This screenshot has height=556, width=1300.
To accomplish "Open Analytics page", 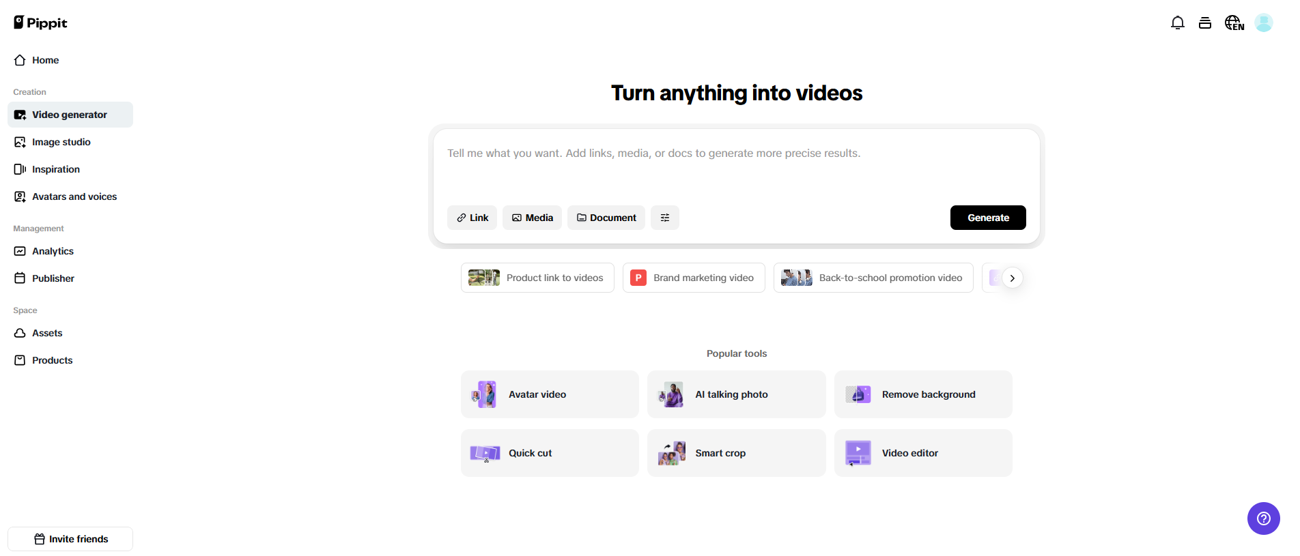I will point(70,251).
